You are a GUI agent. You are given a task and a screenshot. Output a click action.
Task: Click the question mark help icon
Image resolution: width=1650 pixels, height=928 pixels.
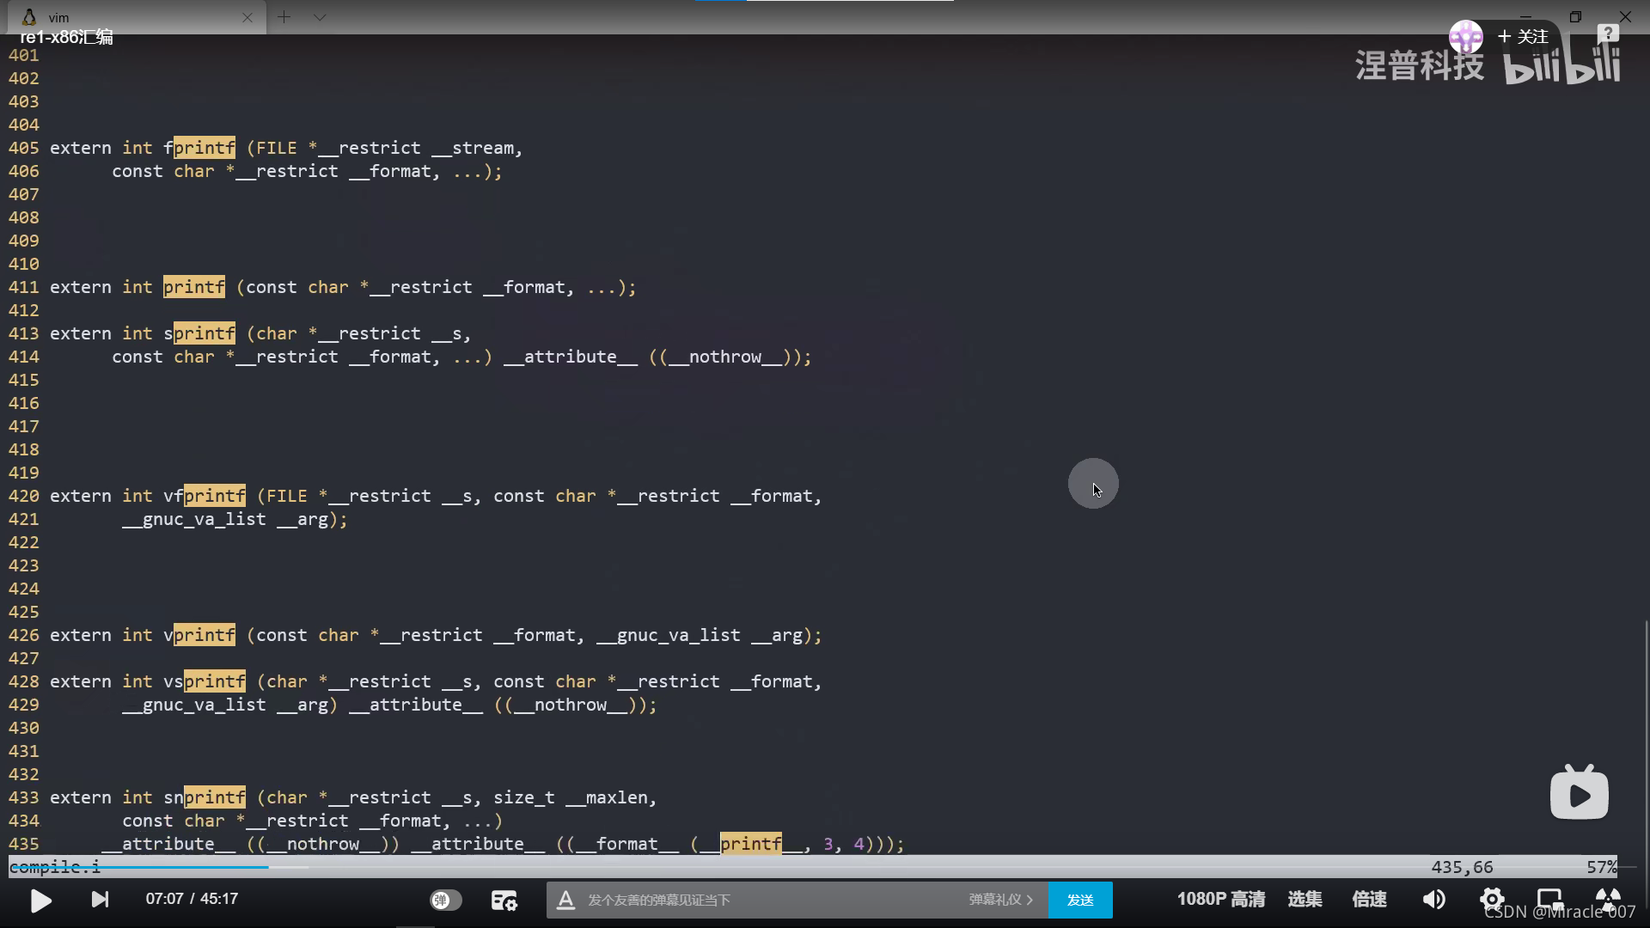point(1607,34)
